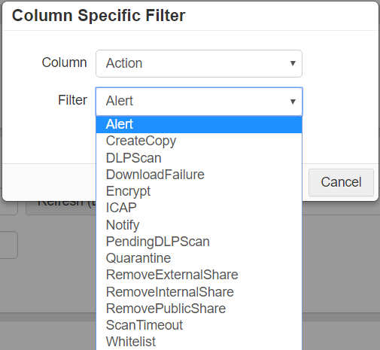This screenshot has height=350, width=380.
Task: Choose RemovePublicShare from the dropdown
Action: 199,309
